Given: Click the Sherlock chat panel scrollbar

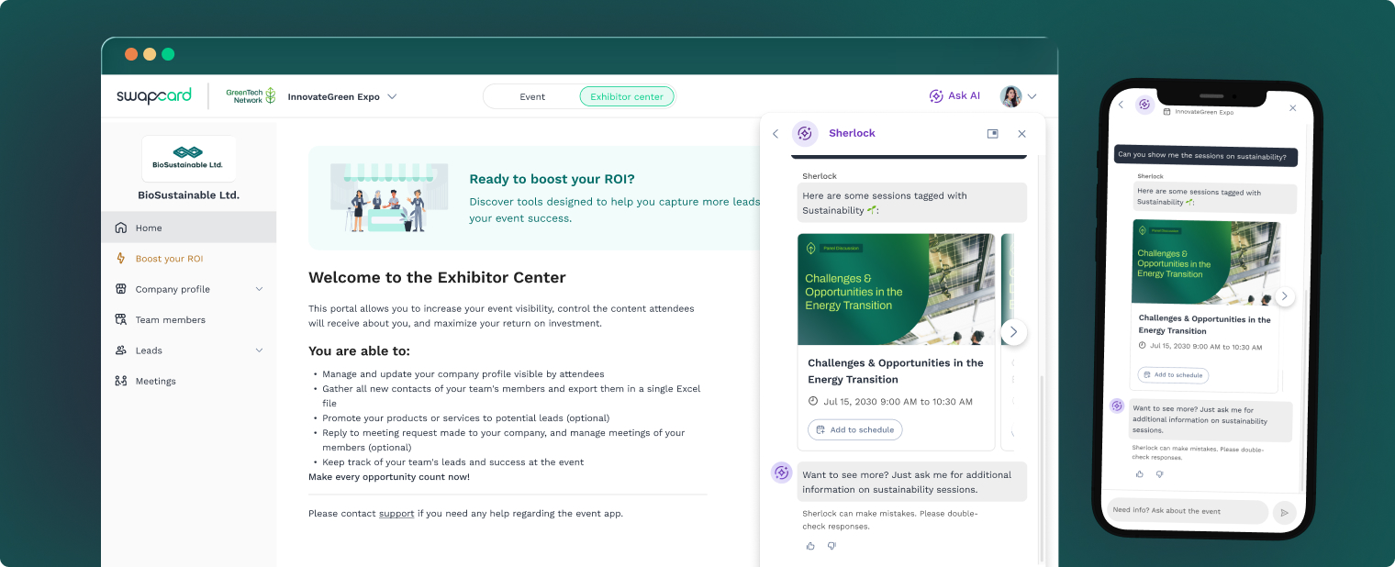Looking at the screenshot, I should coord(1041,468).
